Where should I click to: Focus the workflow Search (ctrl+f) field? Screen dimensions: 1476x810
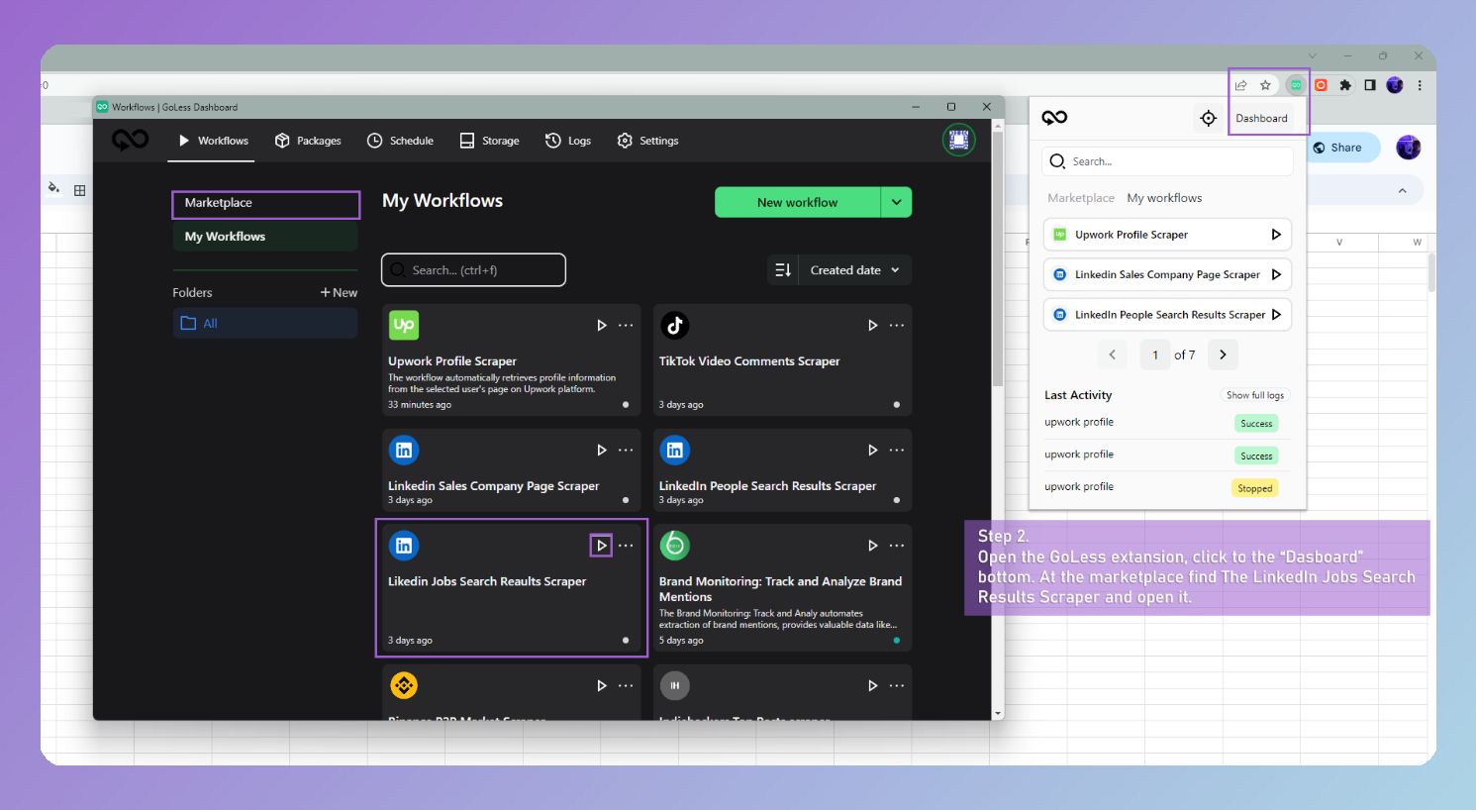point(473,269)
